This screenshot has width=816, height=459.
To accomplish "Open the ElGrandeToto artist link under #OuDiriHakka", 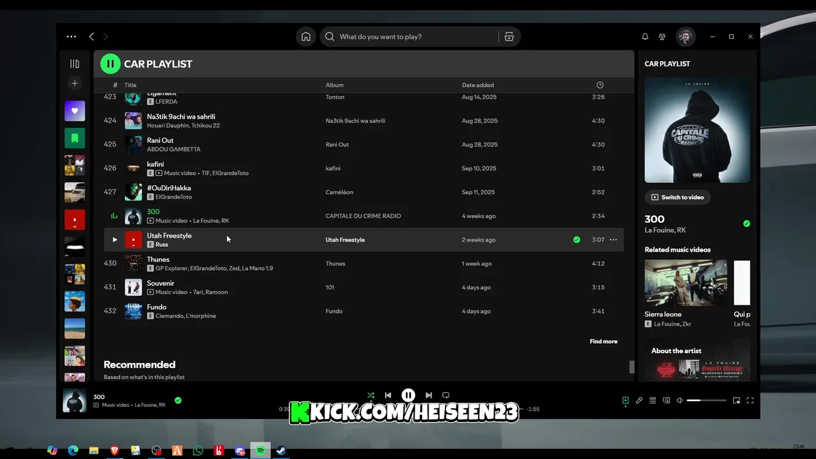I will coord(173,197).
